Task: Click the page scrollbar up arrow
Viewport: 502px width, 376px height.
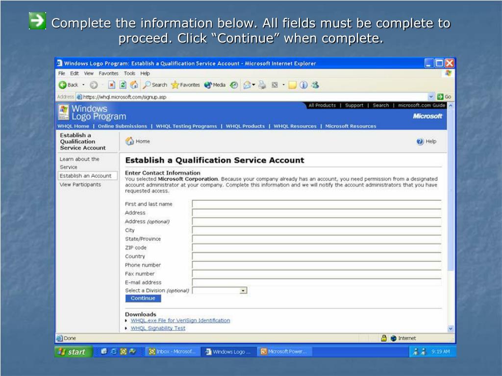Action: click(451, 105)
